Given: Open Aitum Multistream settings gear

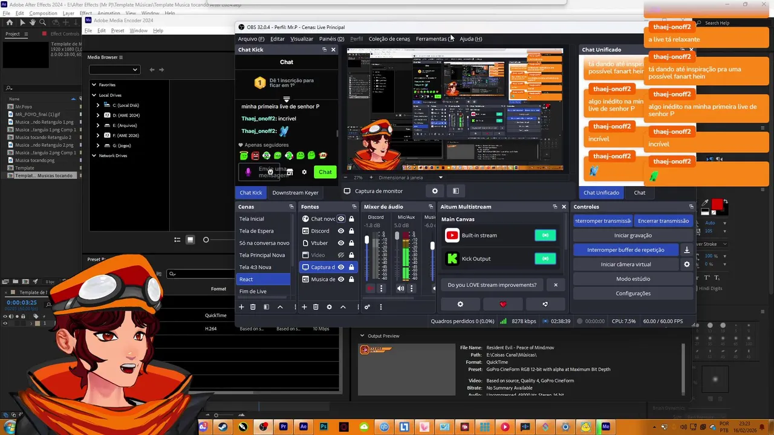Looking at the screenshot, I should (x=460, y=304).
